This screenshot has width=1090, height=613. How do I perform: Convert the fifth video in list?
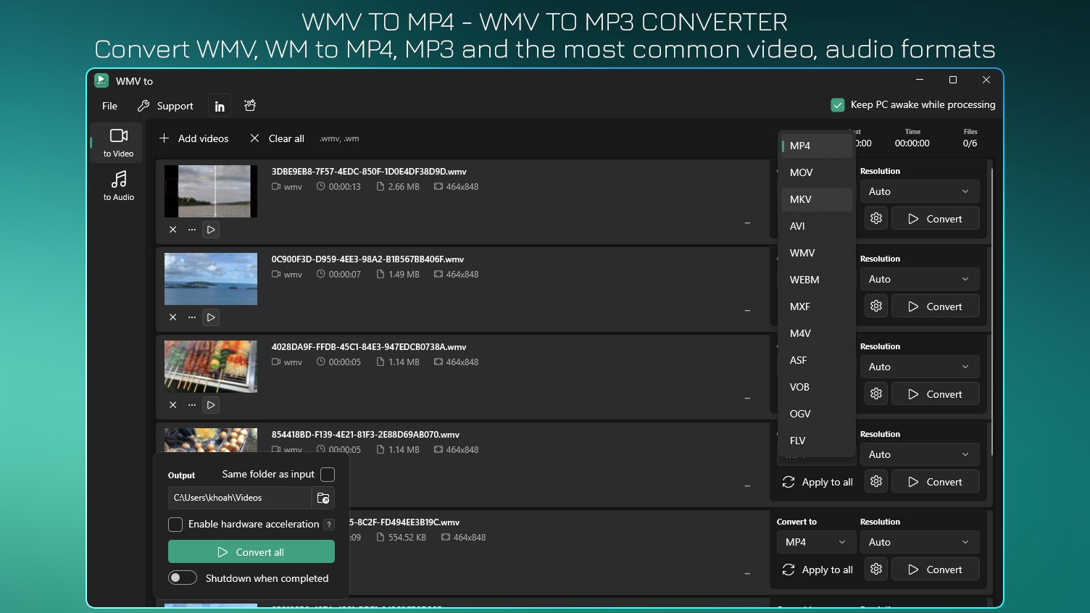pyautogui.click(x=935, y=570)
